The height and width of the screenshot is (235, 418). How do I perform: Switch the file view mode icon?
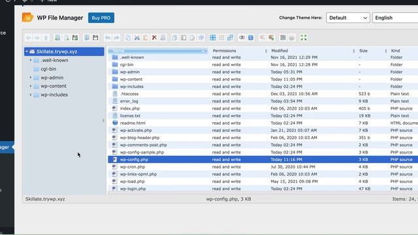283,38
